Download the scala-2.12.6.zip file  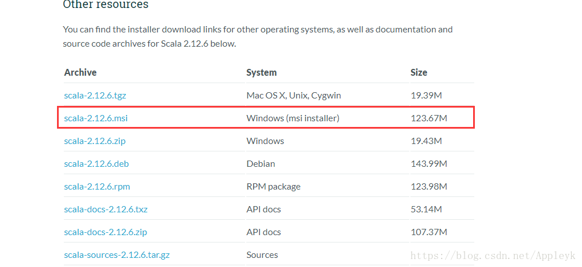(95, 141)
